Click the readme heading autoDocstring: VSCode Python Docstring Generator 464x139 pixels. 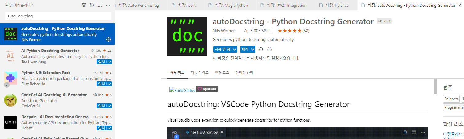tap(259, 104)
